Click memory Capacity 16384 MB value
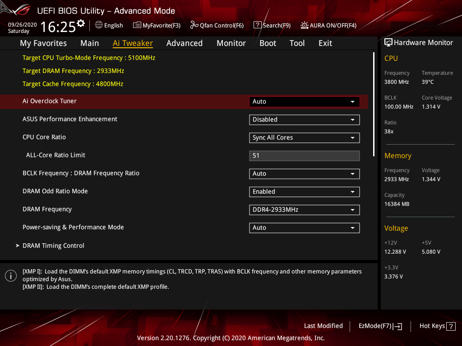 click(x=397, y=204)
